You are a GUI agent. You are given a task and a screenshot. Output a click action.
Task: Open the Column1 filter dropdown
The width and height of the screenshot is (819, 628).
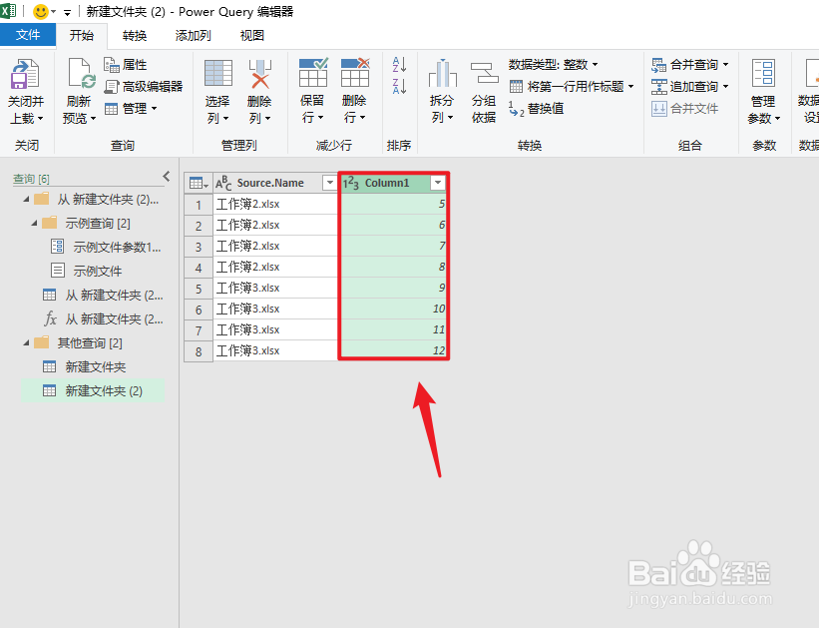pyautogui.click(x=438, y=183)
